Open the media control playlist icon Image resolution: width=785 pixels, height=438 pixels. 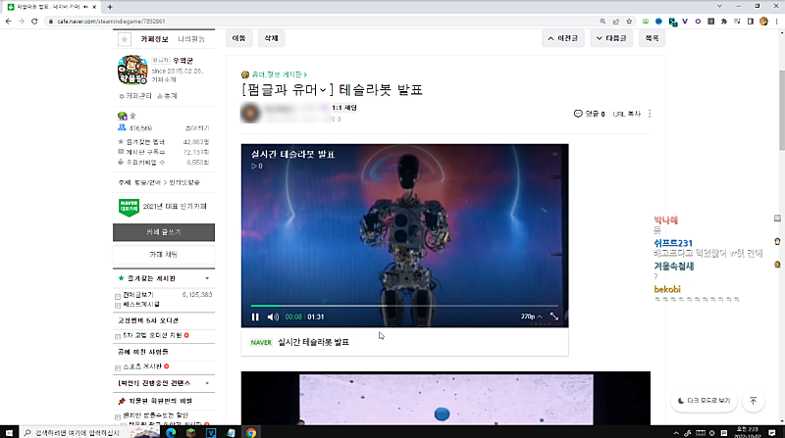pyautogui.click(x=737, y=22)
